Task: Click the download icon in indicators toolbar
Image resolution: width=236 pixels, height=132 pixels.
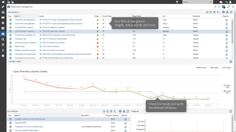Action: pos(227,12)
